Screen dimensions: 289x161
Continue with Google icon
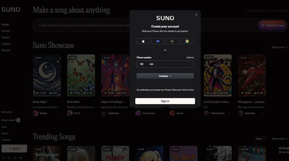point(172,41)
